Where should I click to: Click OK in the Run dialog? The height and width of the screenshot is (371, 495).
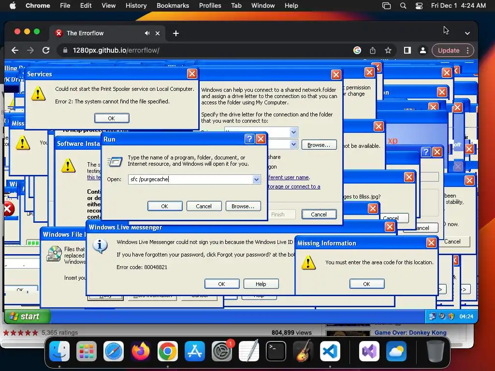165,206
